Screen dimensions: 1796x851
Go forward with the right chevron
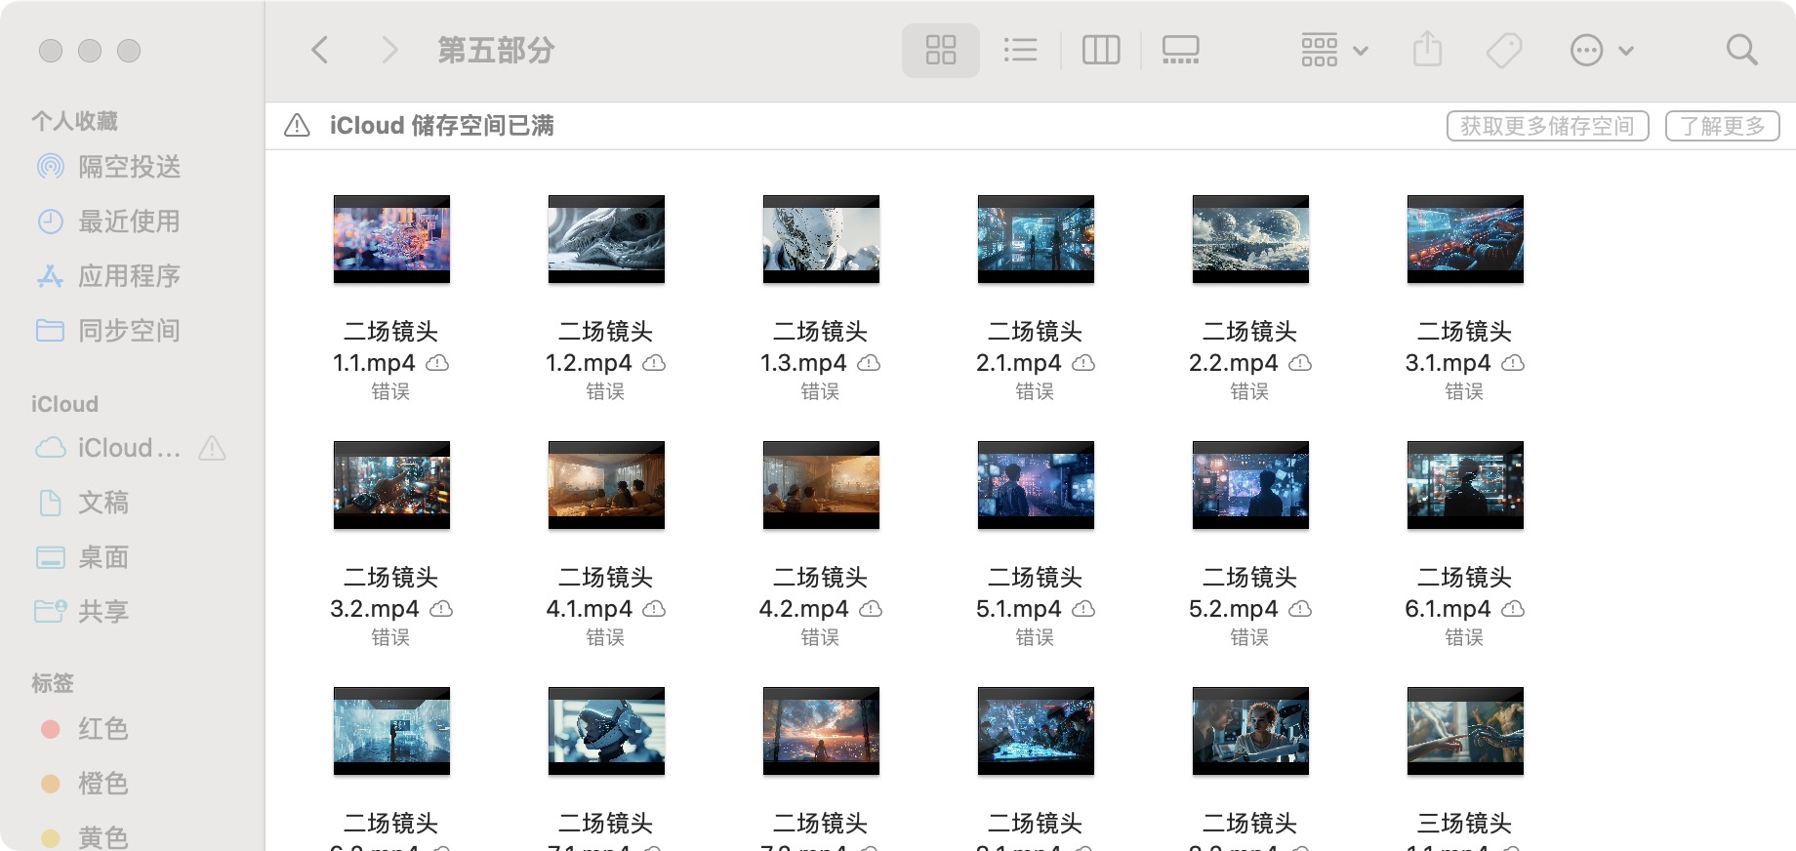389,50
